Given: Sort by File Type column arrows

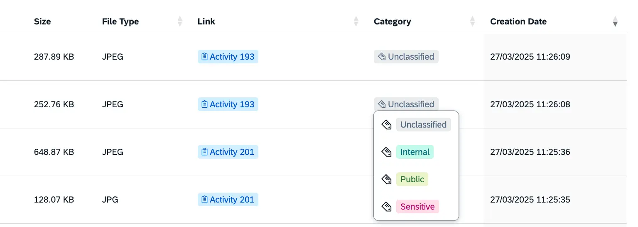Looking at the screenshot, I should [180, 21].
